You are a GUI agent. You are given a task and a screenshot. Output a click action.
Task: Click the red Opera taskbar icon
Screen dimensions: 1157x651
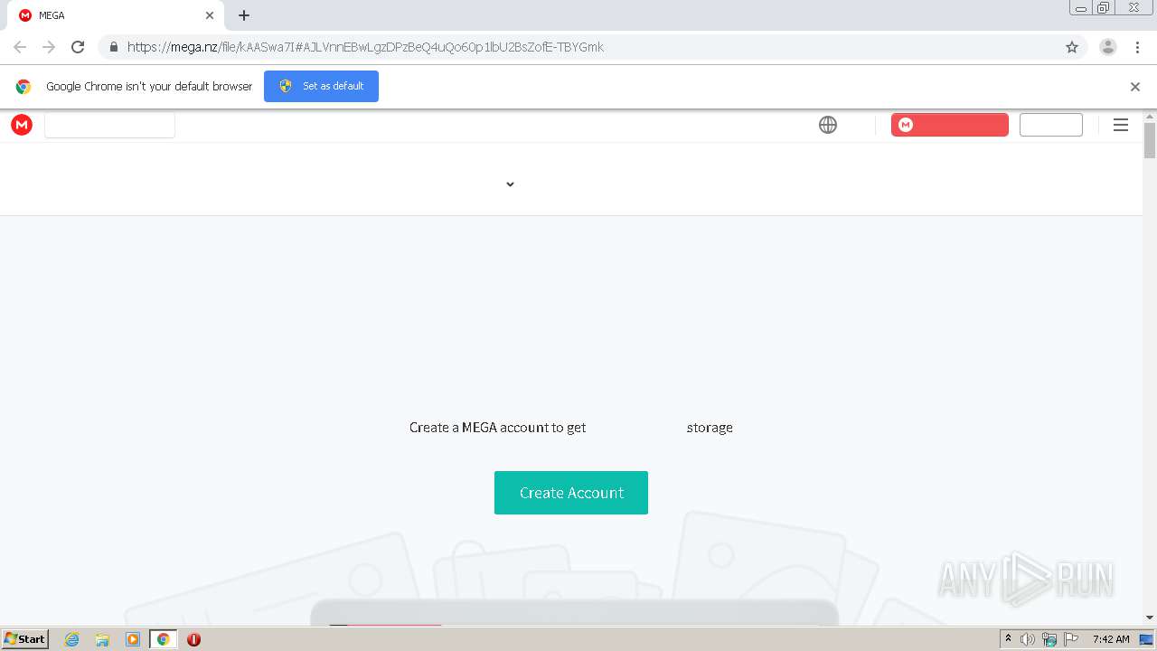(193, 639)
